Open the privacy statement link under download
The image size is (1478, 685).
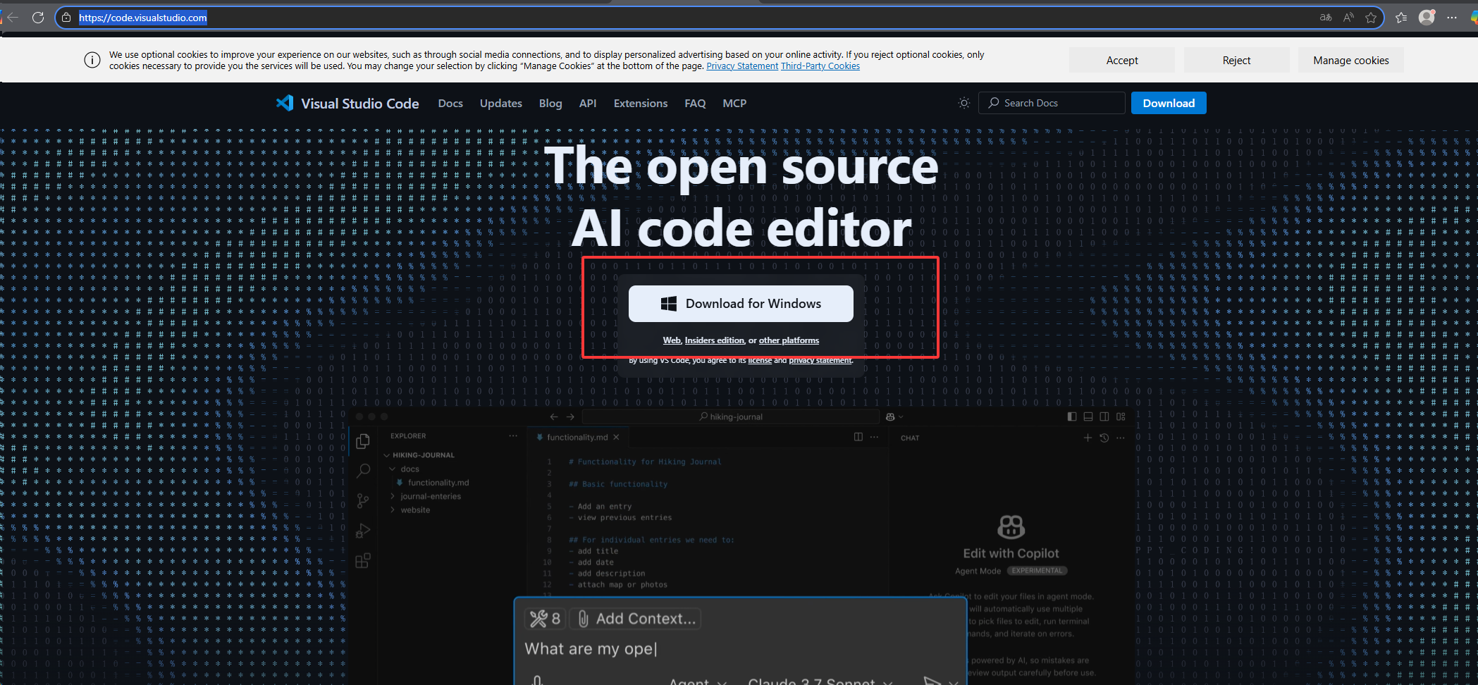pyautogui.click(x=820, y=361)
